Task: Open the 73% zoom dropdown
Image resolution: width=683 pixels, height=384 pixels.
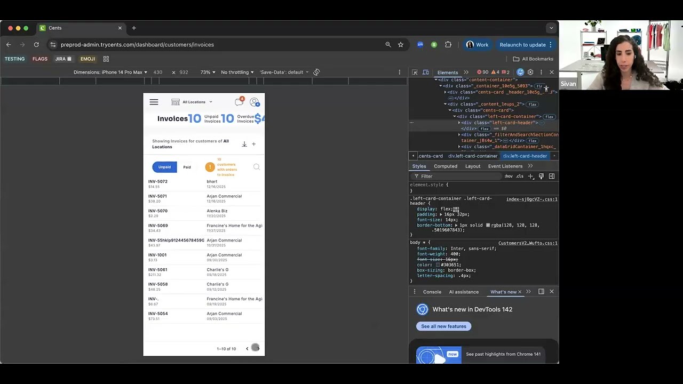Action: point(208,72)
